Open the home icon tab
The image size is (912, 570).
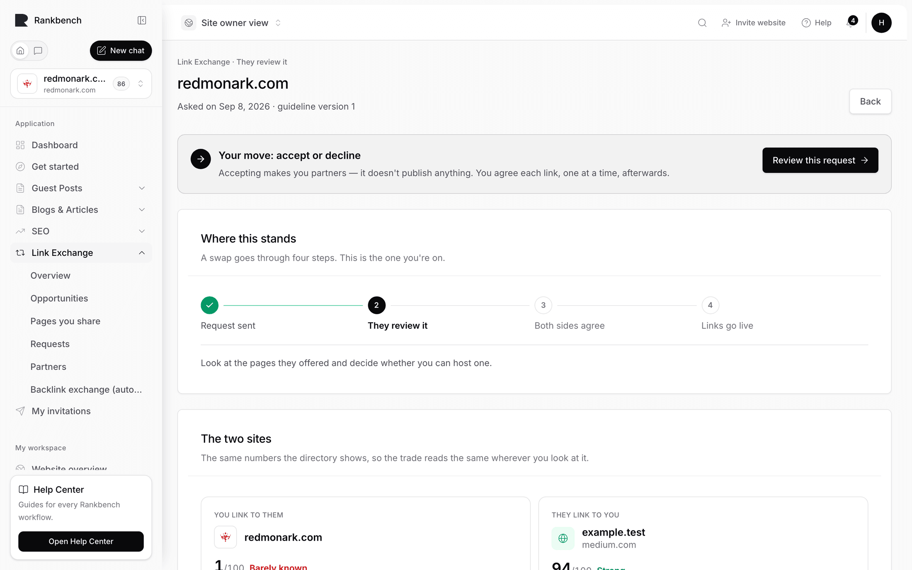(20, 51)
